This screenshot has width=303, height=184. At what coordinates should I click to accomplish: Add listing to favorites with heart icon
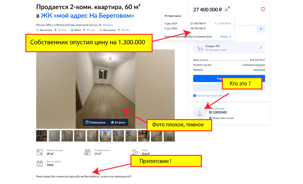click(263, 9)
